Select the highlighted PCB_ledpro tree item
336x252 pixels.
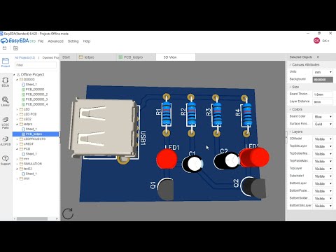tap(36, 134)
